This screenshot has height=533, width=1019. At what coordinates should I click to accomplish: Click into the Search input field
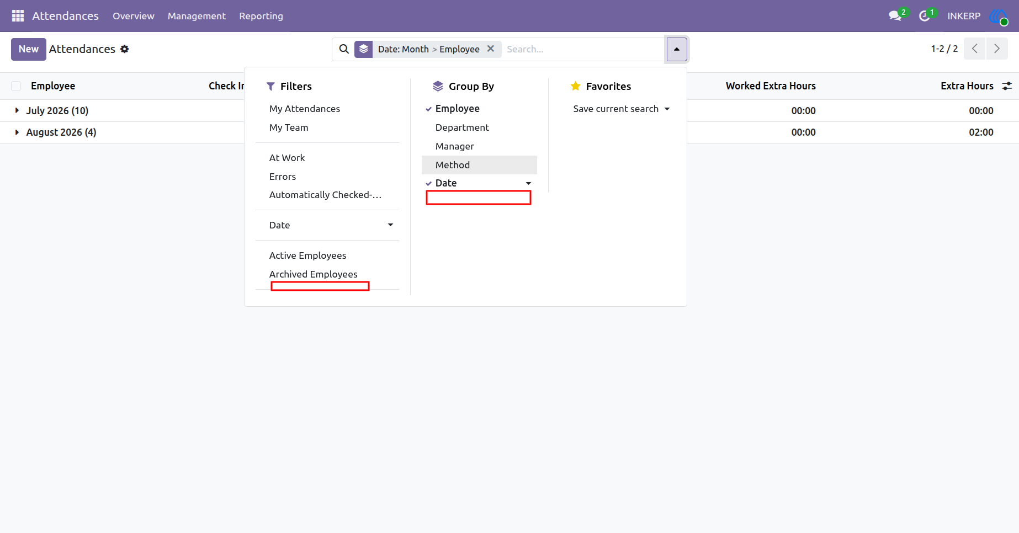click(x=583, y=49)
